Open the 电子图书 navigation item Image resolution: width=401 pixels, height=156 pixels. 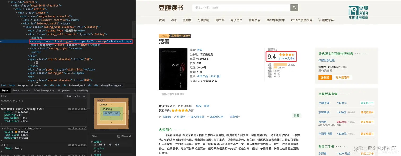(236, 20)
